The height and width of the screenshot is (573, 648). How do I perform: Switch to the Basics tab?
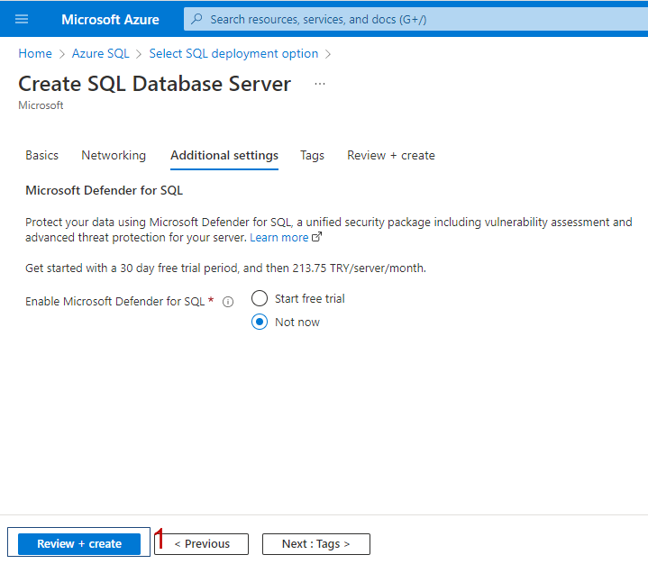coord(41,155)
